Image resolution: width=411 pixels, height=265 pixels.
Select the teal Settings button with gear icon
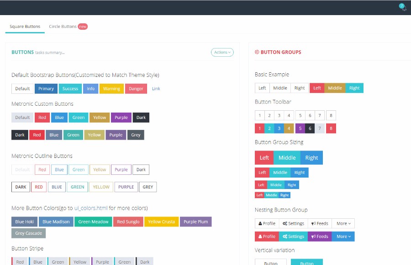293,236
